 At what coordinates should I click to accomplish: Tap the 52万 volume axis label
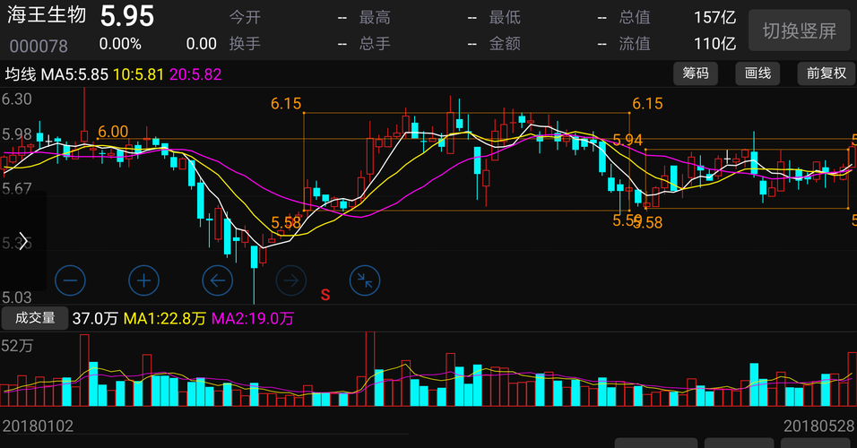coord(17,346)
